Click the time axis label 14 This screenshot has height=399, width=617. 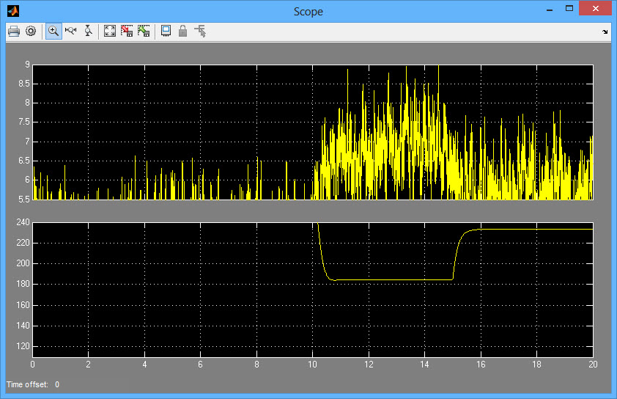coord(424,365)
